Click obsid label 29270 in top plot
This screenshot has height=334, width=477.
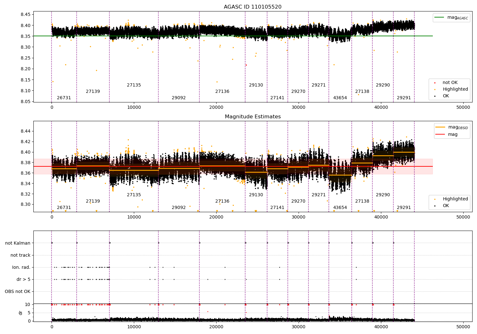[298, 92]
